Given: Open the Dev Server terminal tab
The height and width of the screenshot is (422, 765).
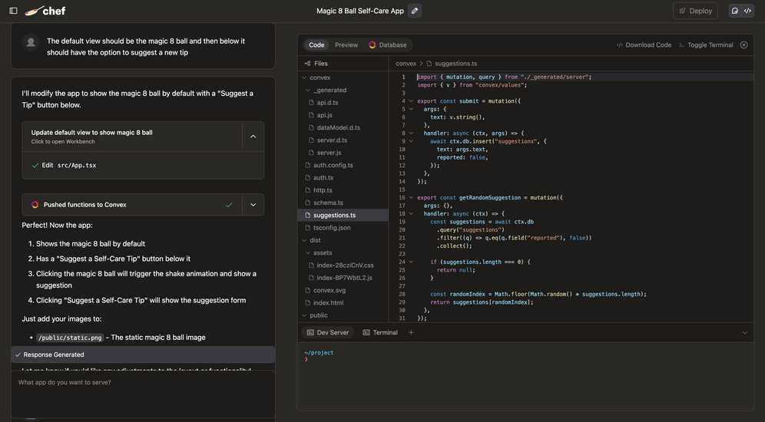Looking at the screenshot, I should 328,332.
